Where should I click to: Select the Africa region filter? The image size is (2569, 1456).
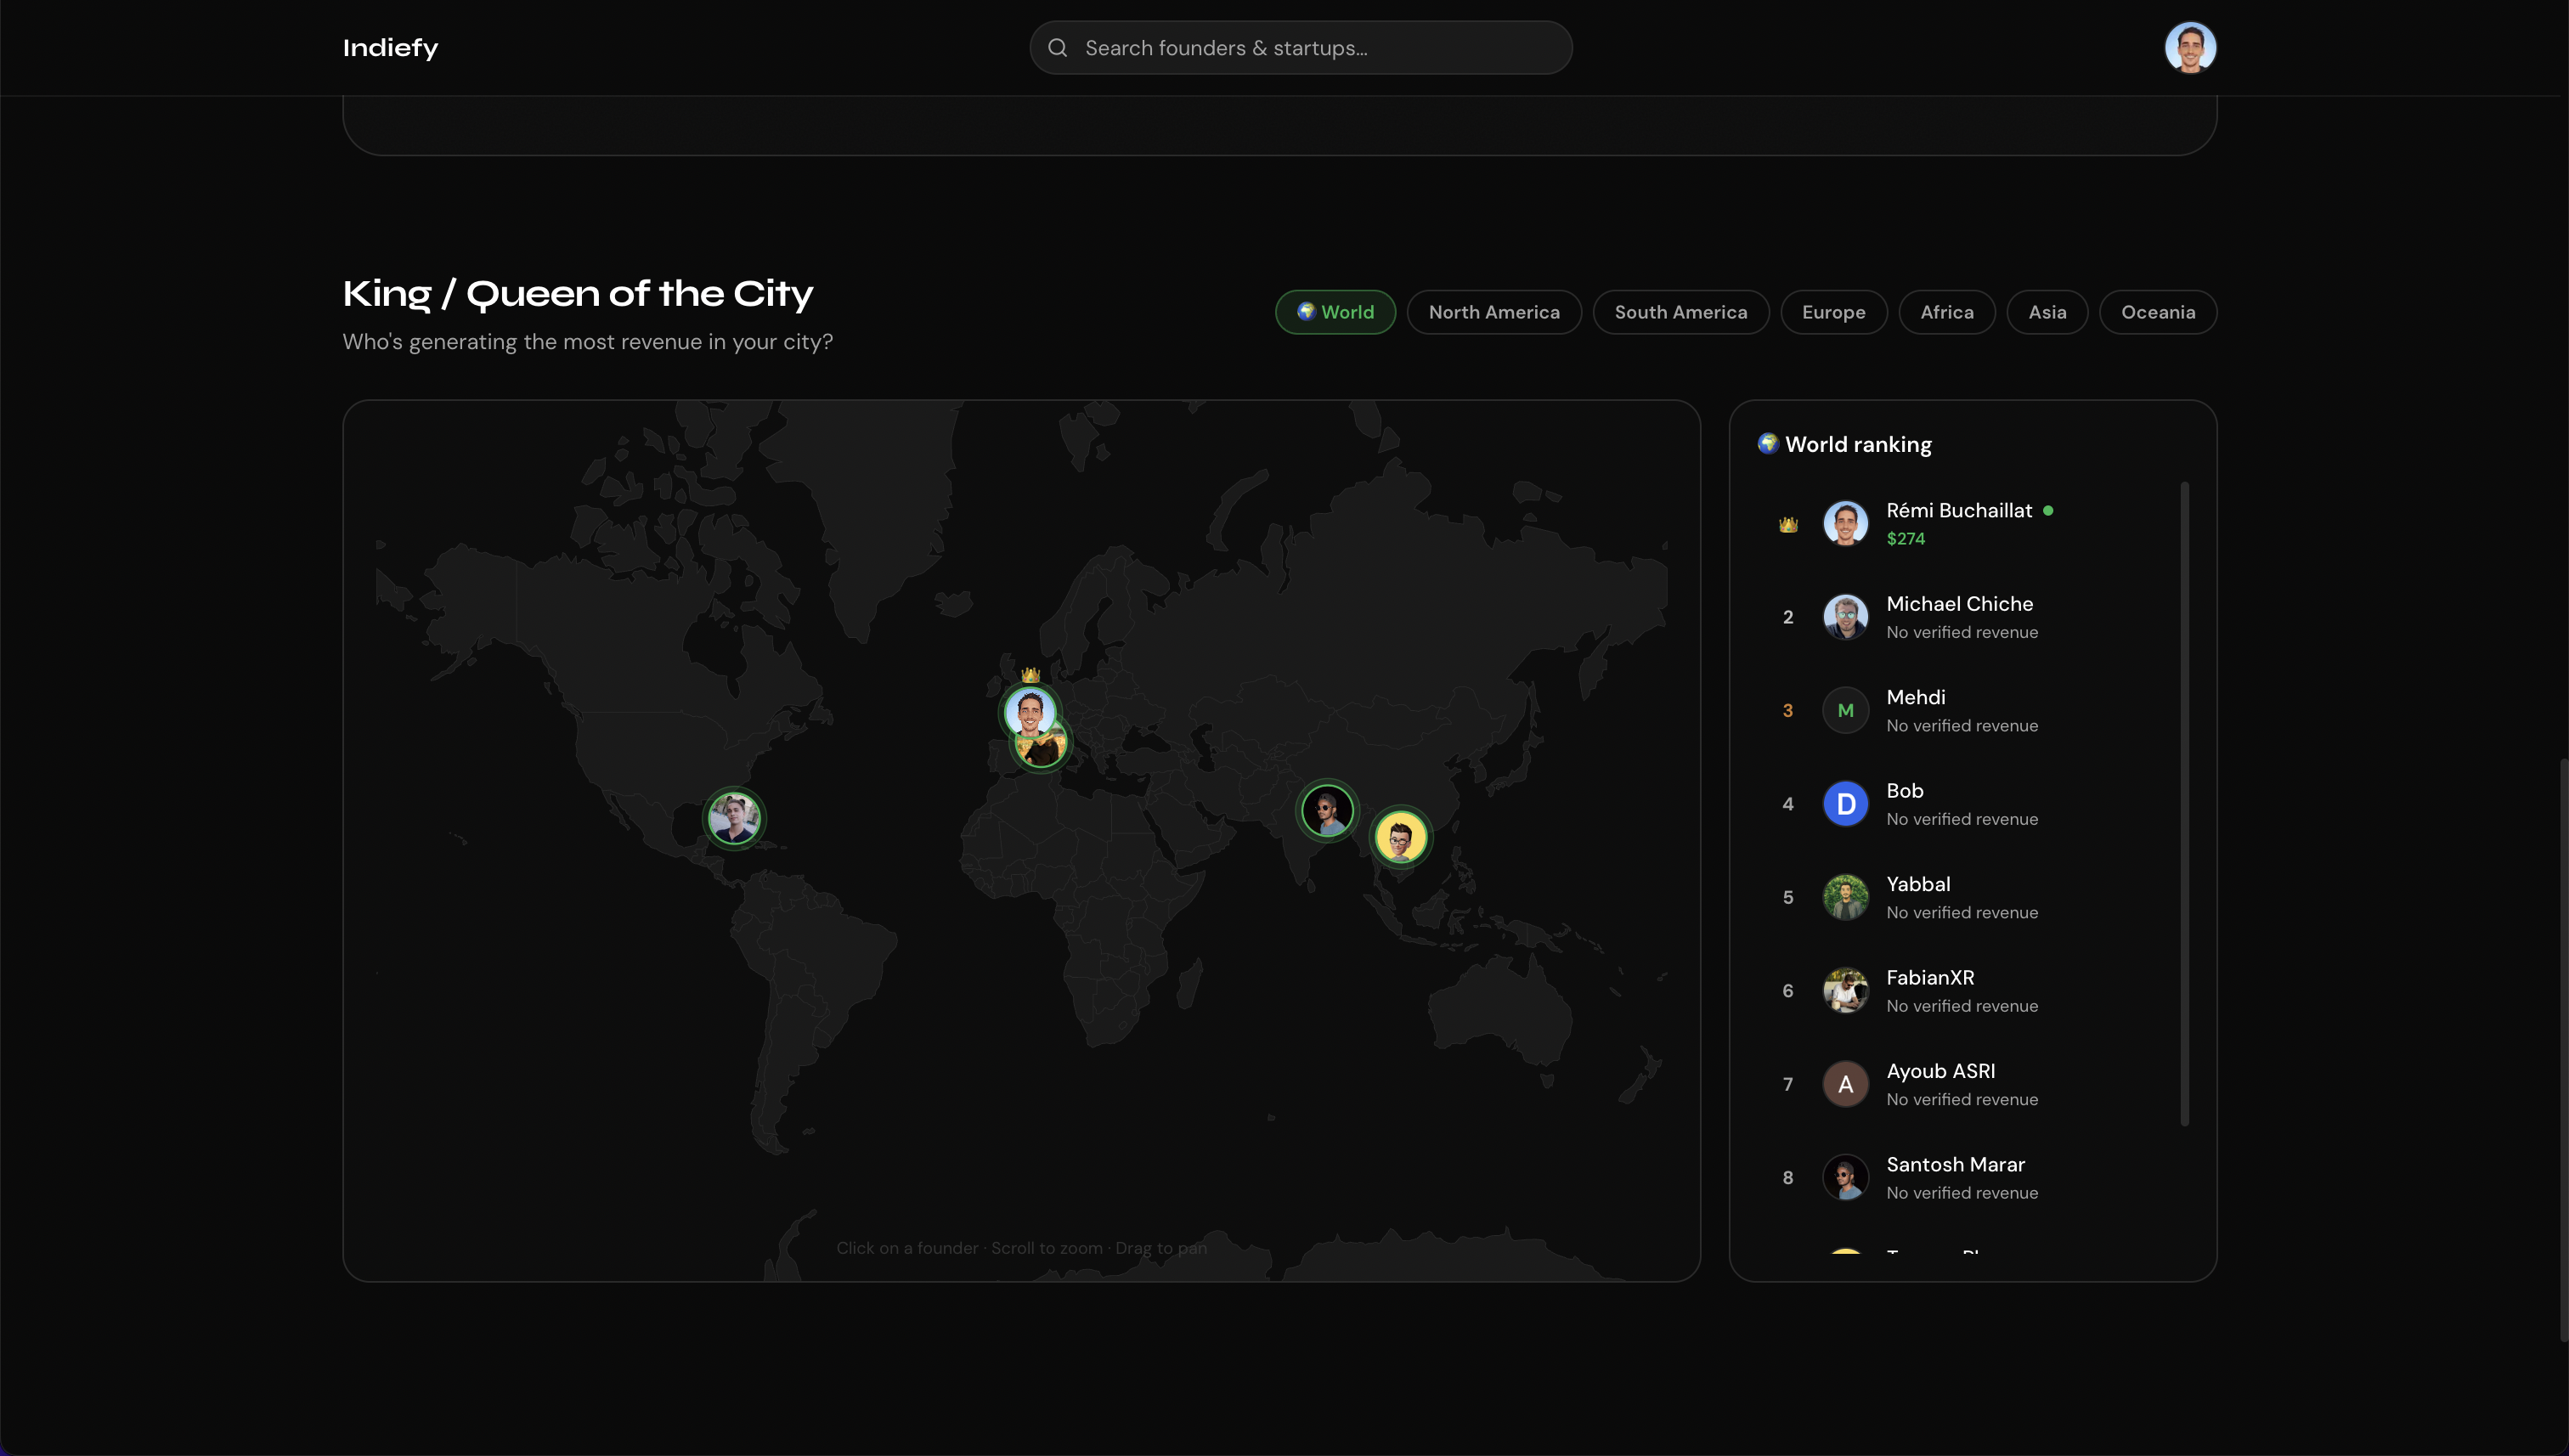(x=1946, y=312)
